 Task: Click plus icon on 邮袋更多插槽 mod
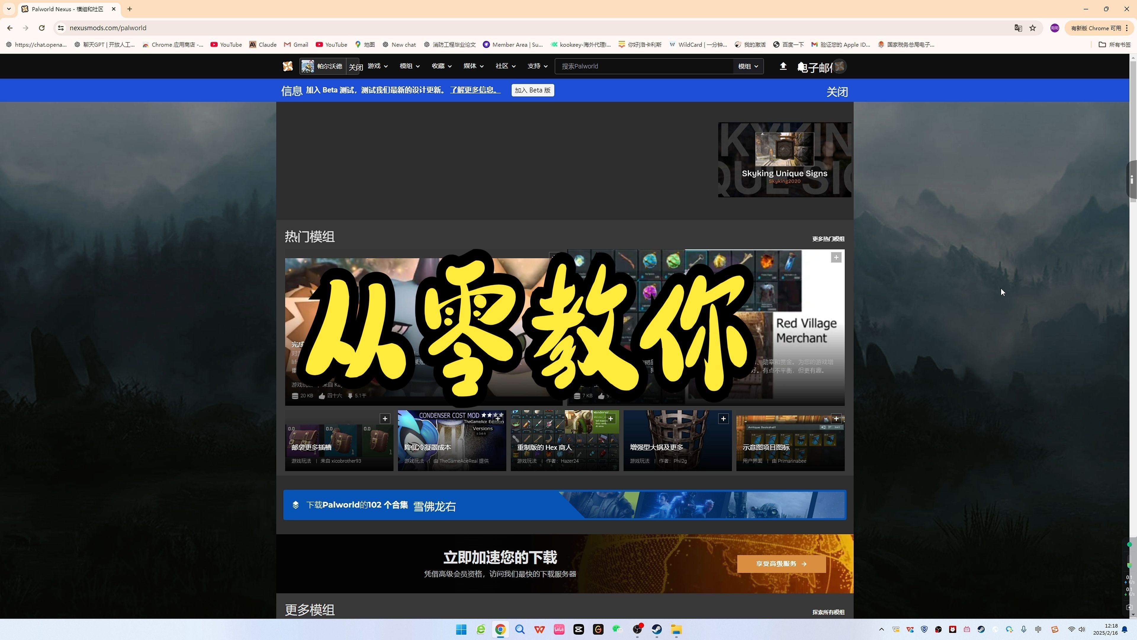coord(385,419)
